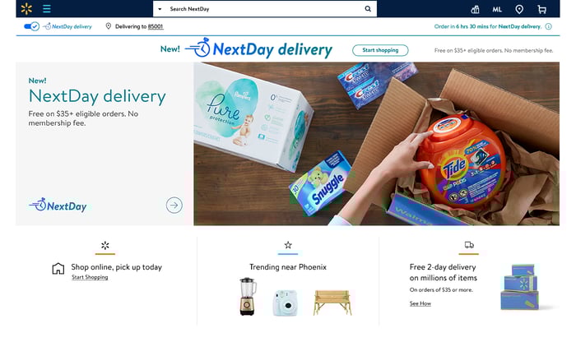Open the shopping cart
Image resolution: width=576 pixels, height=342 pixels.
coord(541,9)
